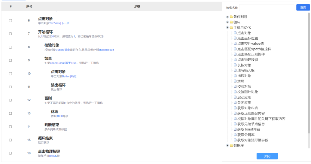311x164 pixels.
Task: Click the file icon beside 填写输入框
Action: point(235,71)
